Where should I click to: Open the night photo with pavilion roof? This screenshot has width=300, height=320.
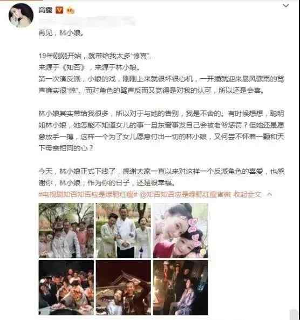point(124,288)
